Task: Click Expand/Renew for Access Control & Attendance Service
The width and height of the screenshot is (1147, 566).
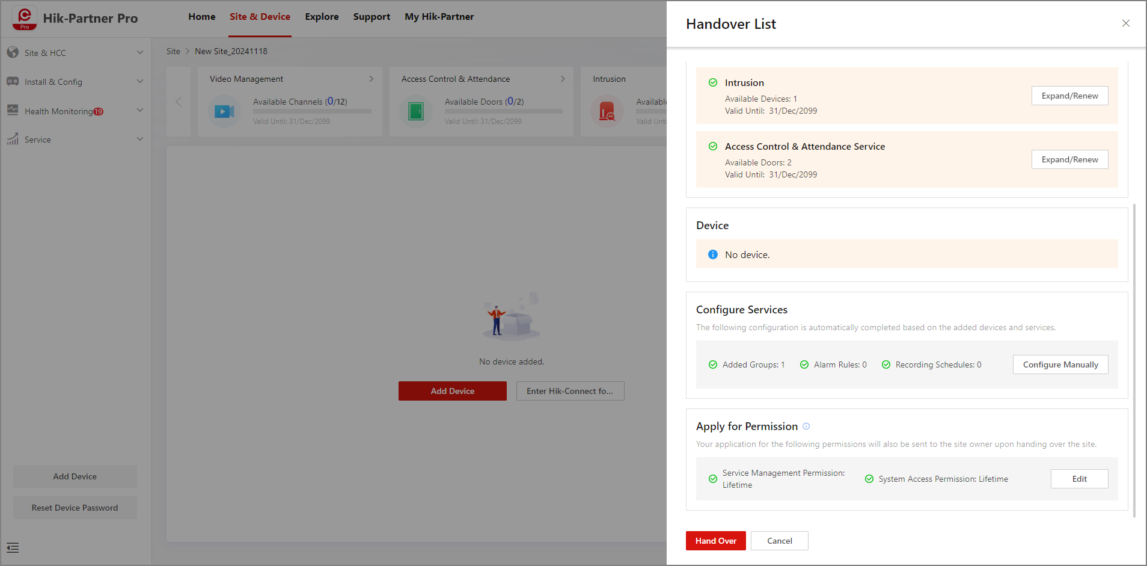Action: click(1070, 159)
